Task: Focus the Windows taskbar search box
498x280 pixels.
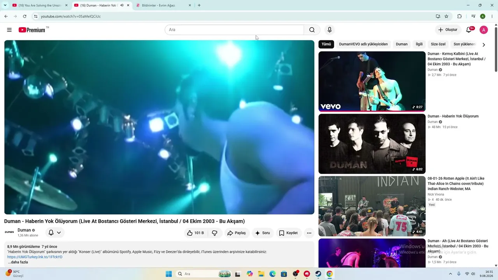Action: pos(204,274)
